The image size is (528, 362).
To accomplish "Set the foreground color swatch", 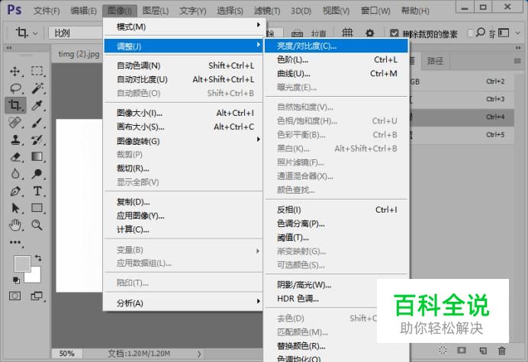I will coord(22,264).
